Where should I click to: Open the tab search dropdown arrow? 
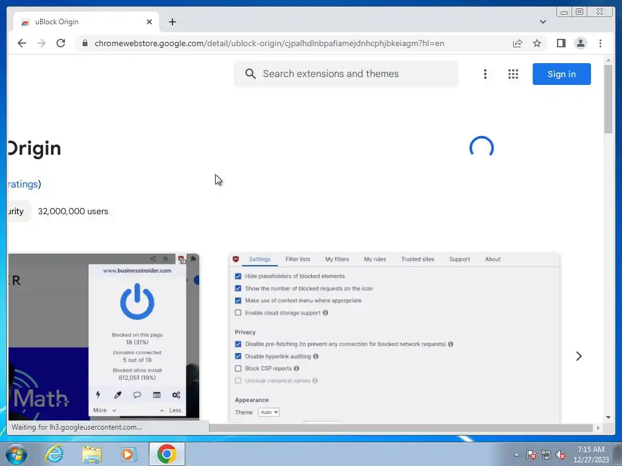(542, 22)
